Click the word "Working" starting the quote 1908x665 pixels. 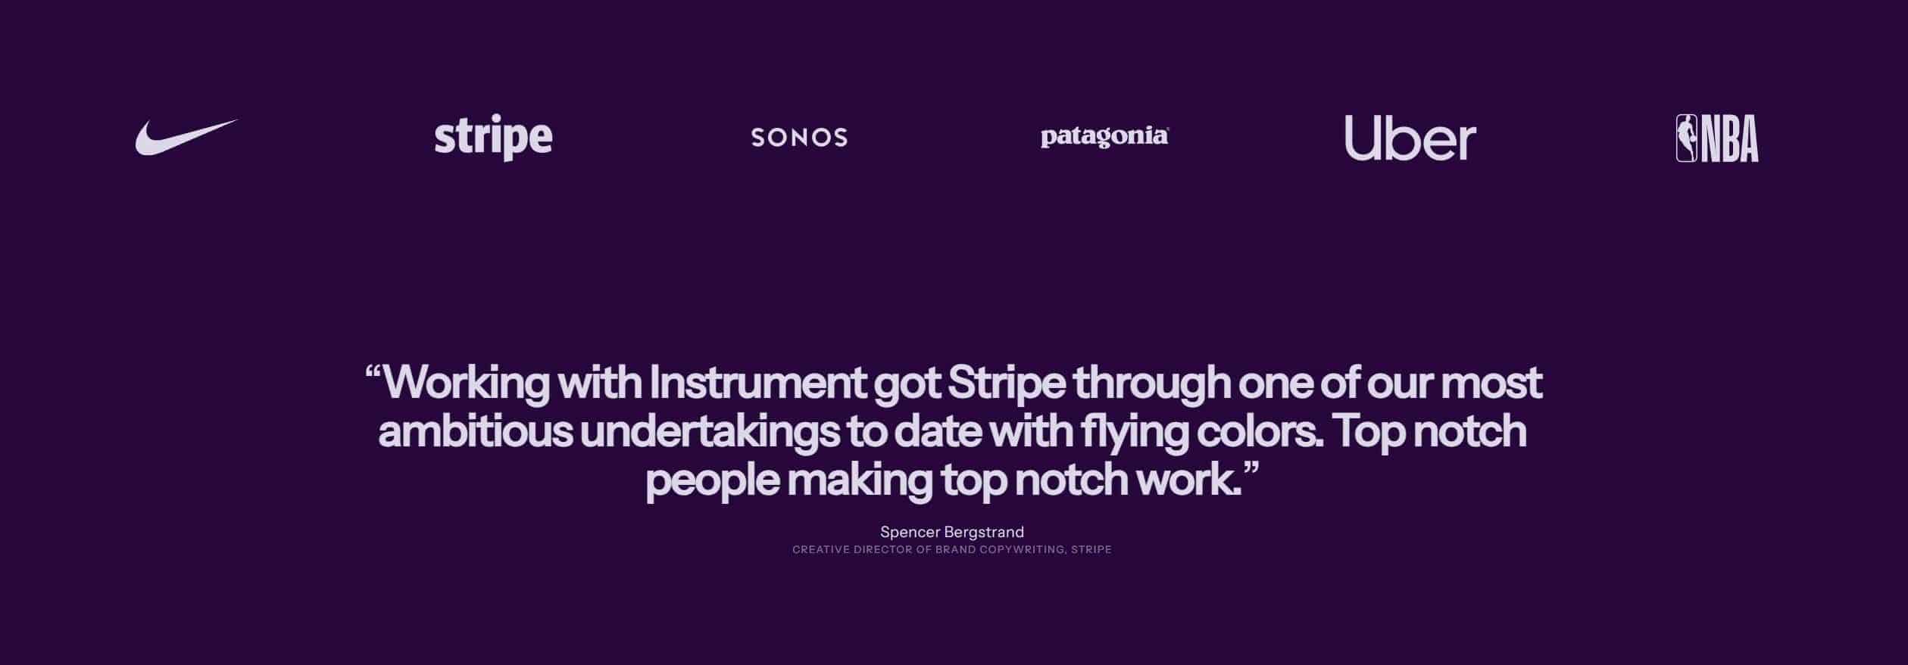[x=466, y=384]
